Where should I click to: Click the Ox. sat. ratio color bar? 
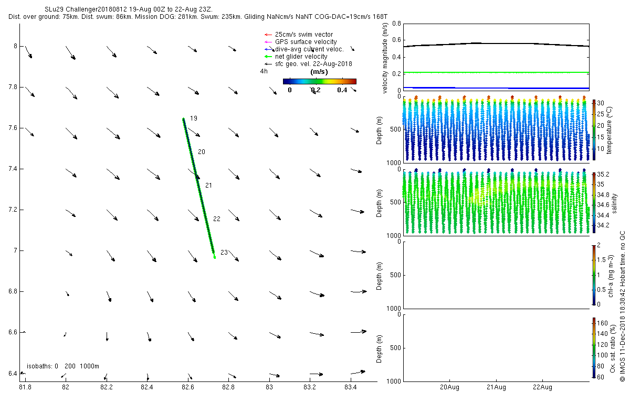tap(594, 347)
